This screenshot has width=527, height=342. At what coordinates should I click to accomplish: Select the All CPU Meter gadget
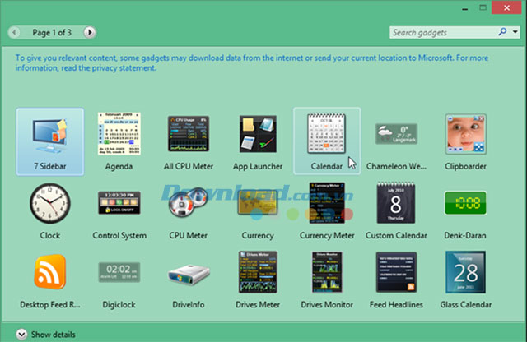(189, 141)
